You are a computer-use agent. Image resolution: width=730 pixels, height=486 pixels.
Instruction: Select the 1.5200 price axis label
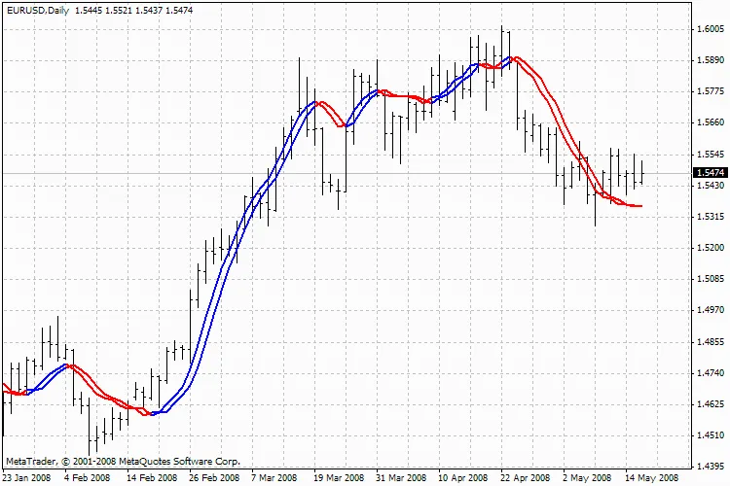[710, 248]
